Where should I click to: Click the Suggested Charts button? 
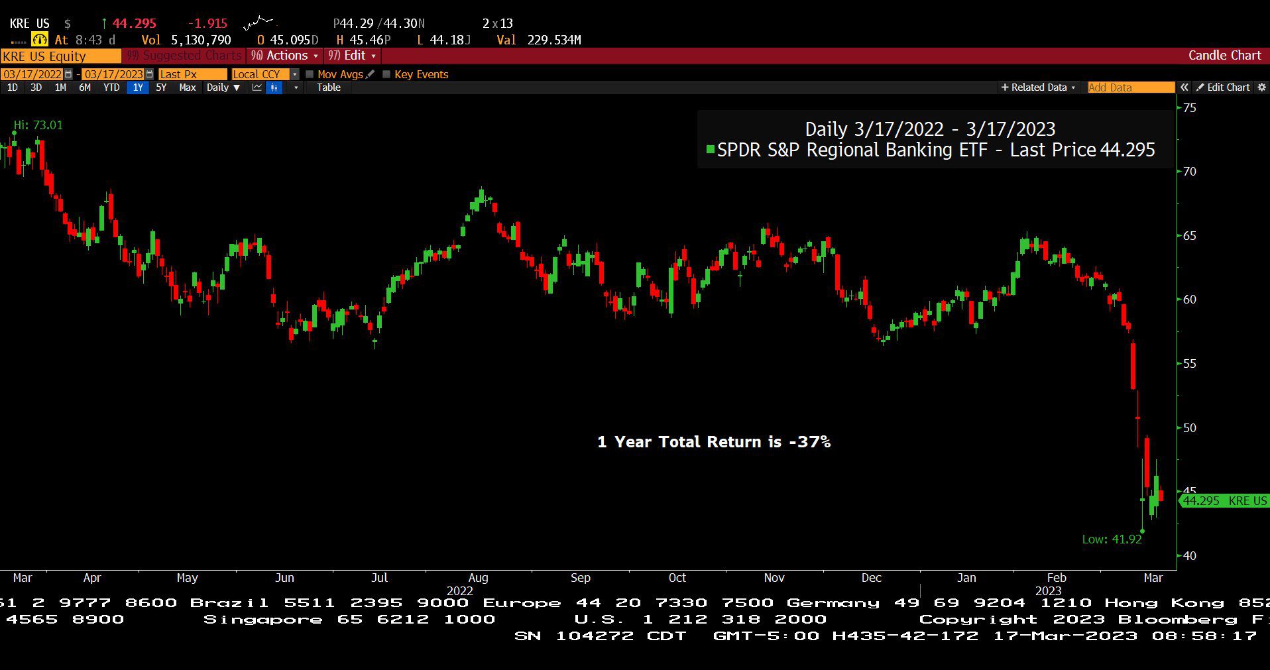tap(184, 56)
